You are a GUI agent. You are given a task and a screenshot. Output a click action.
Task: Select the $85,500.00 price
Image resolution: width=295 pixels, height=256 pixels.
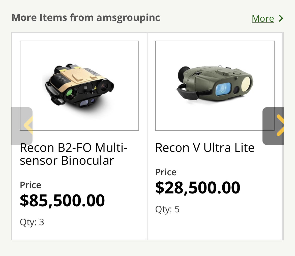[62, 200]
